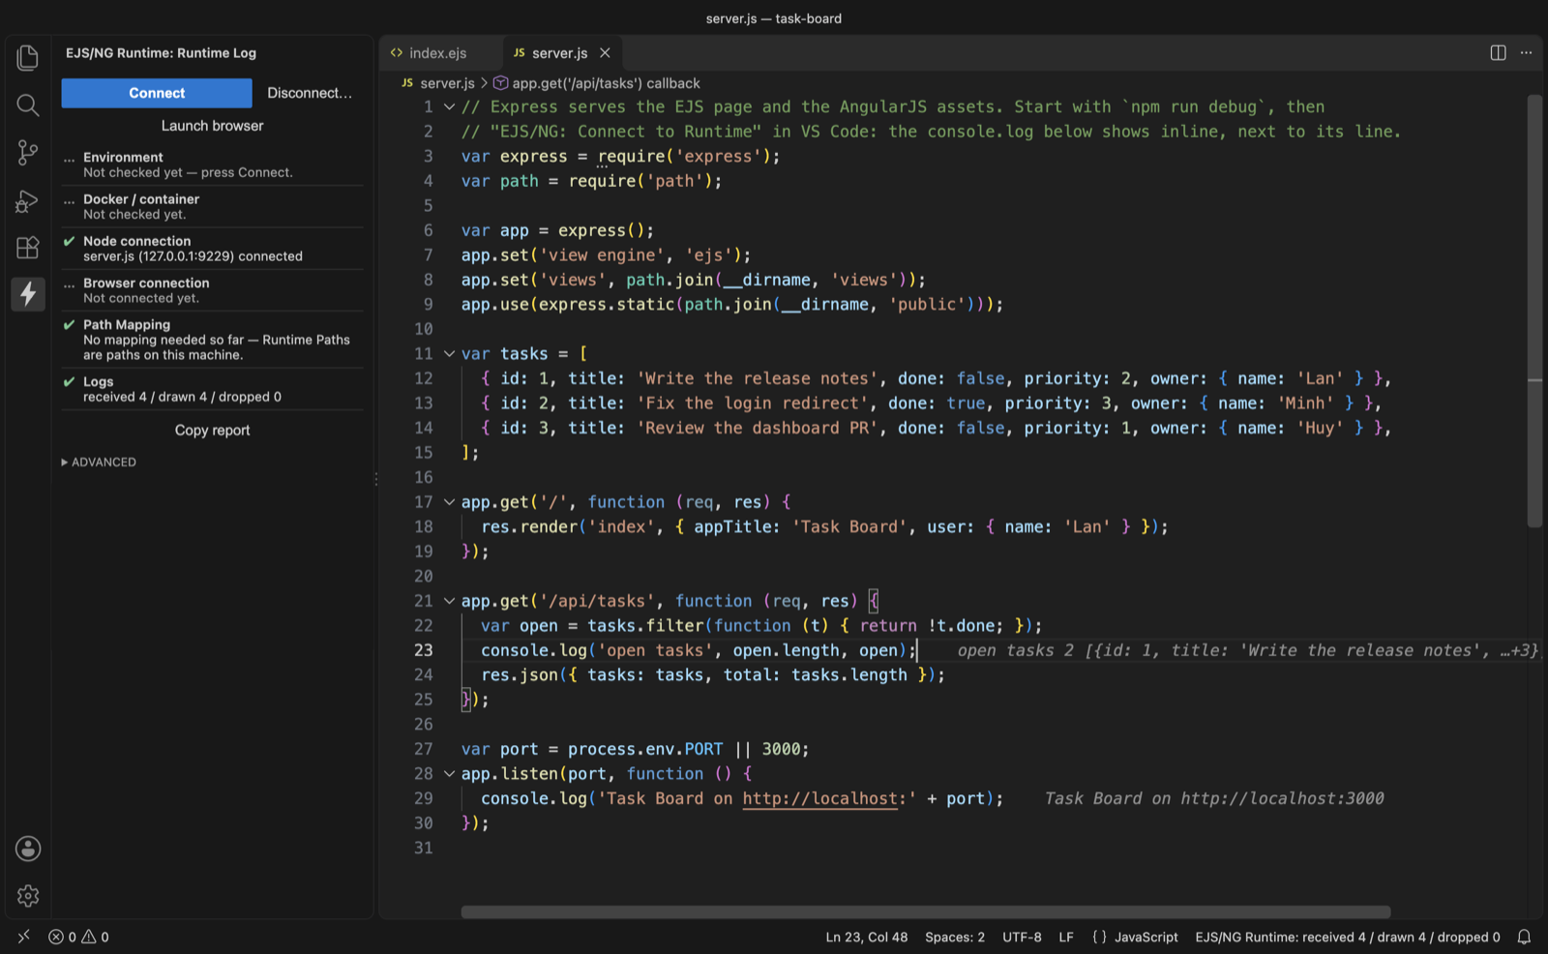Viewport: 1548px width, 954px height.
Task: Click the Disconnect… button
Action: coord(310,93)
